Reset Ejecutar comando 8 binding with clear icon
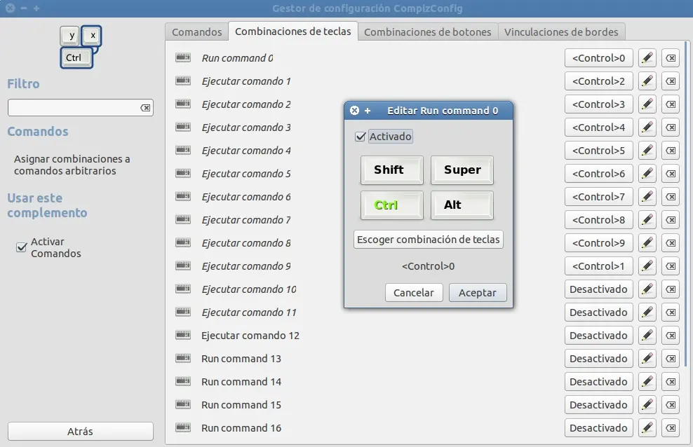 [671, 243]
